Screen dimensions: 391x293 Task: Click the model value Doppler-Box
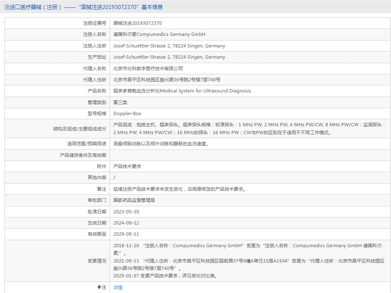click(127, 113)
